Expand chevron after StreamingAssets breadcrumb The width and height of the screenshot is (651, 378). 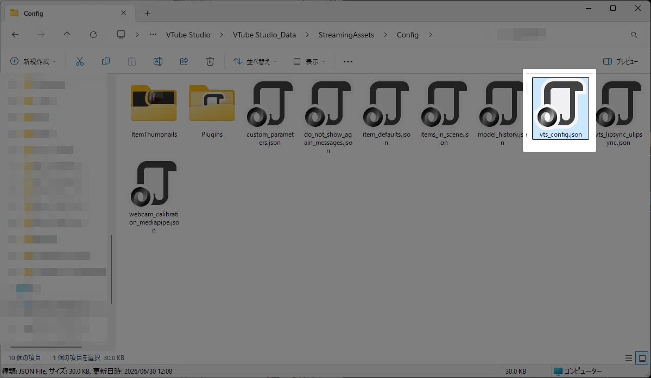click(x=385, y=35)
